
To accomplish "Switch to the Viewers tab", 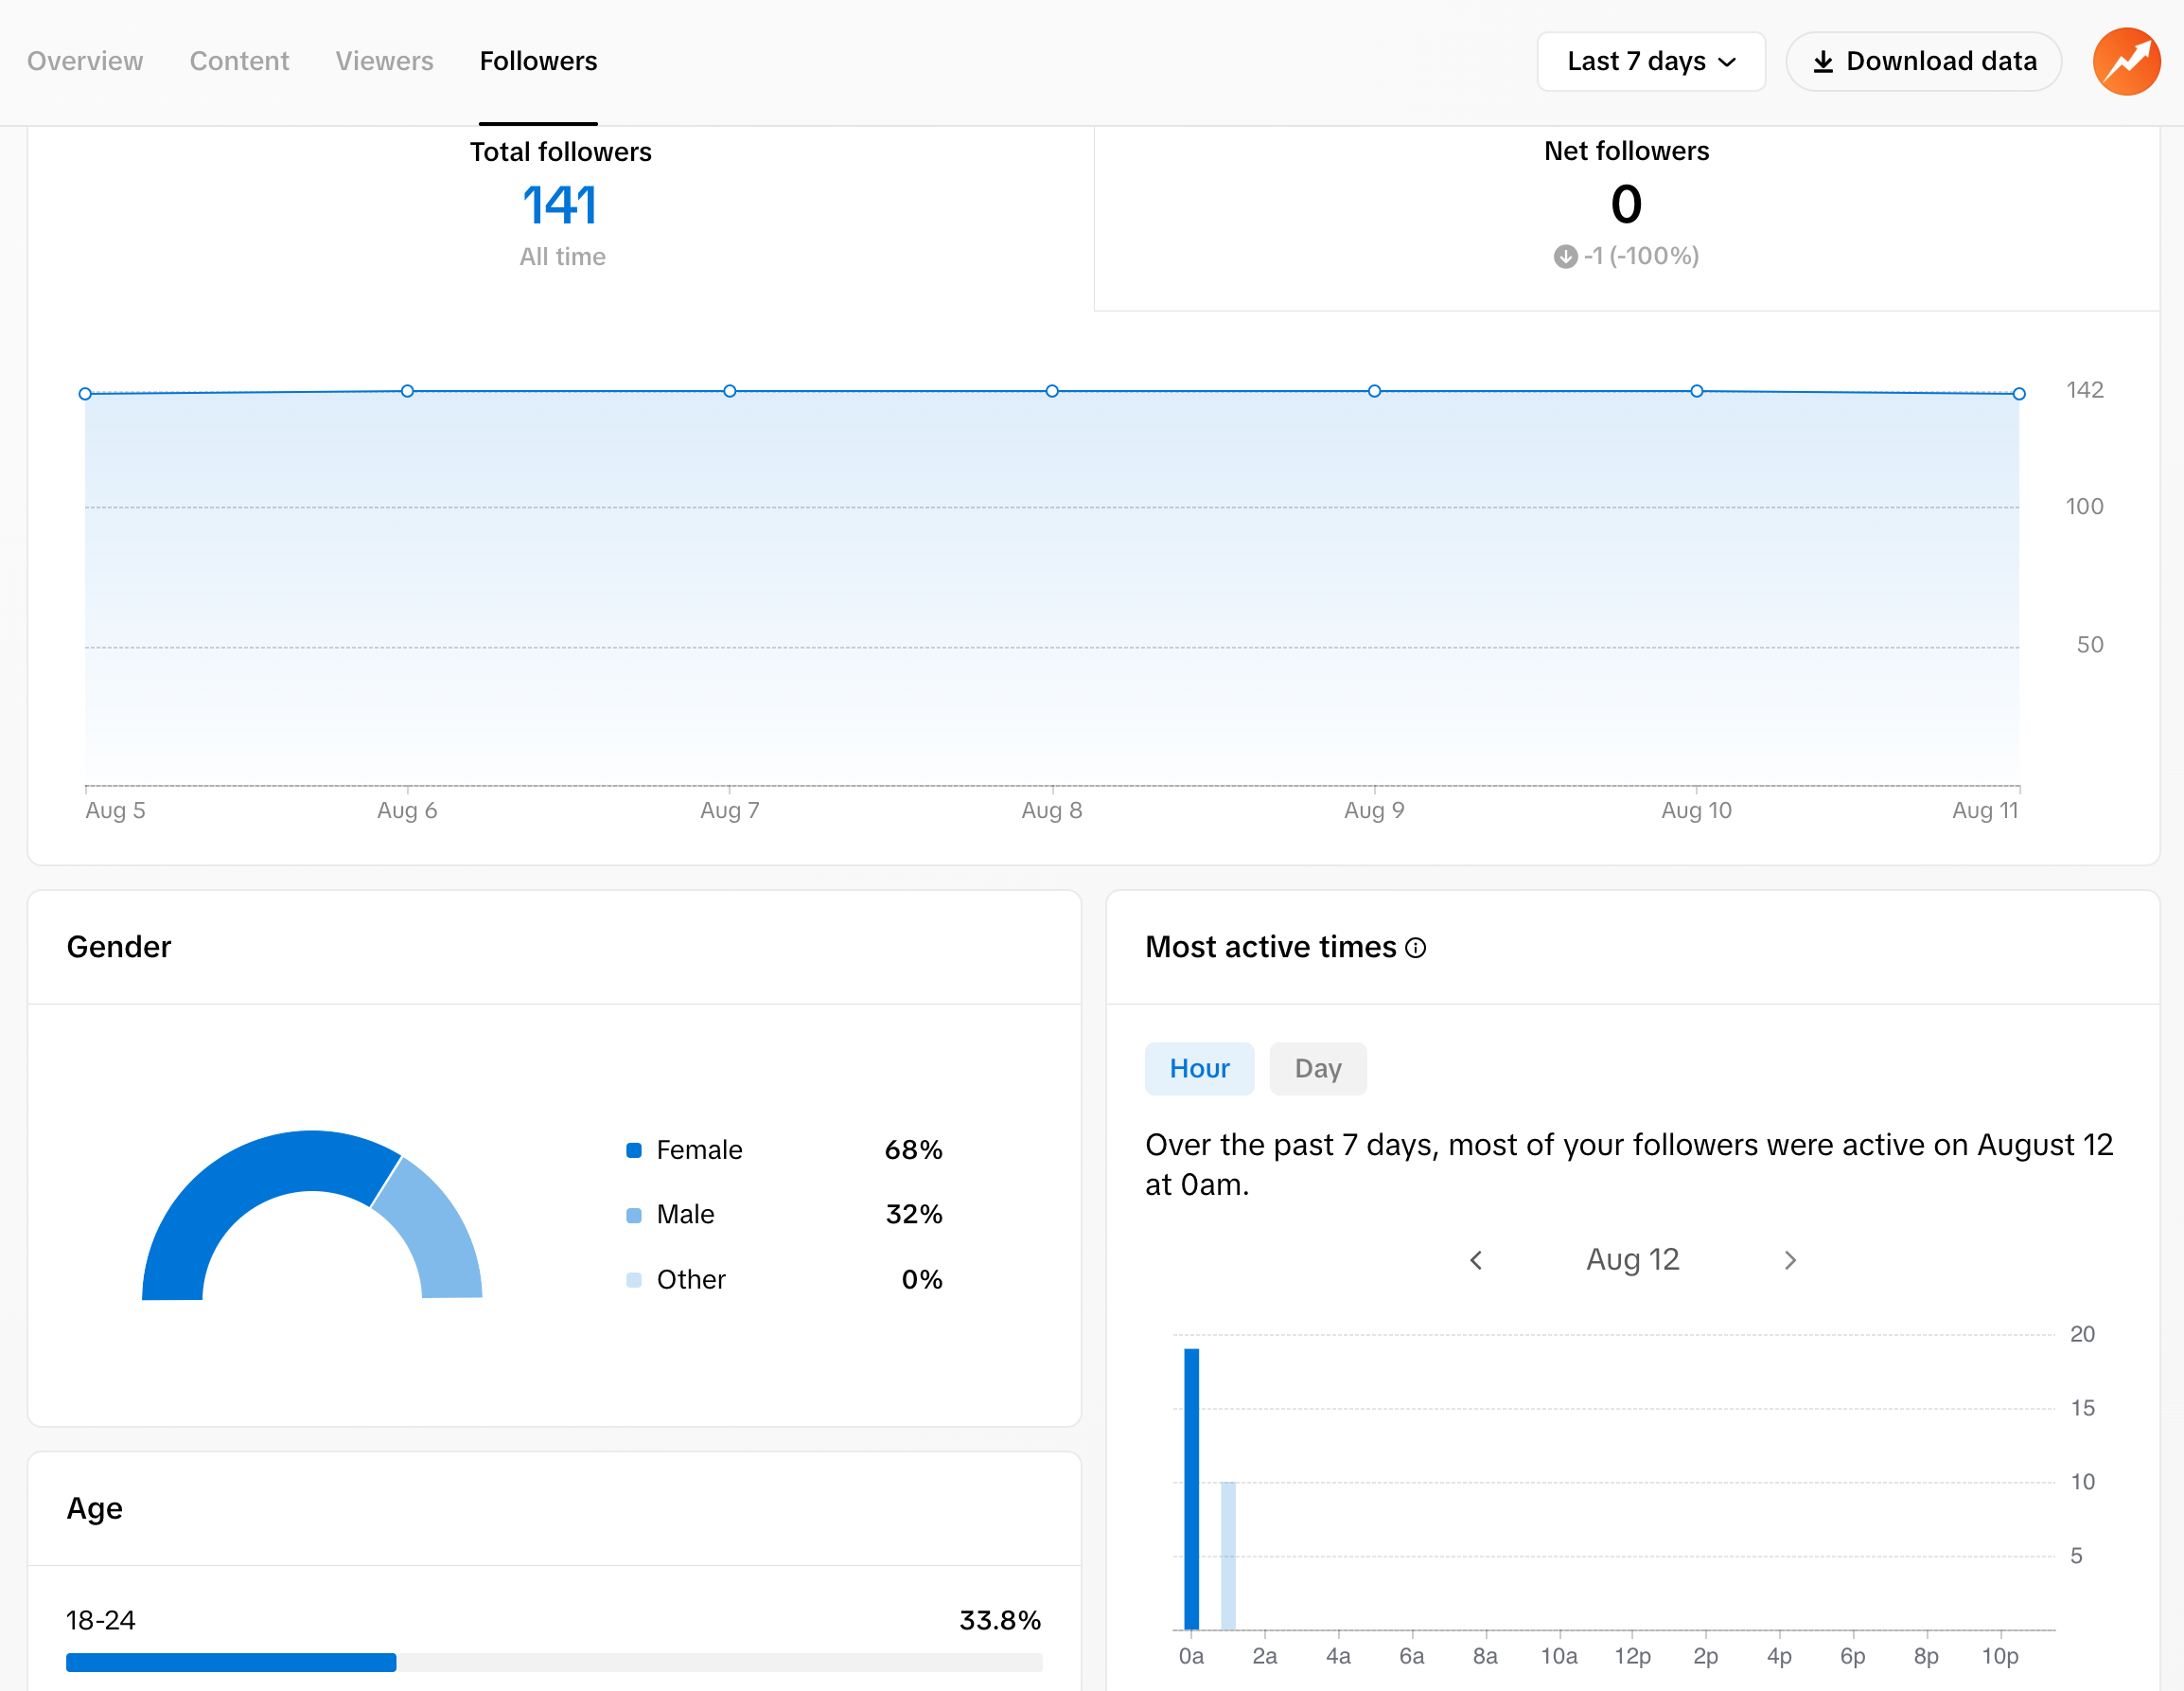I will (384, 61).
